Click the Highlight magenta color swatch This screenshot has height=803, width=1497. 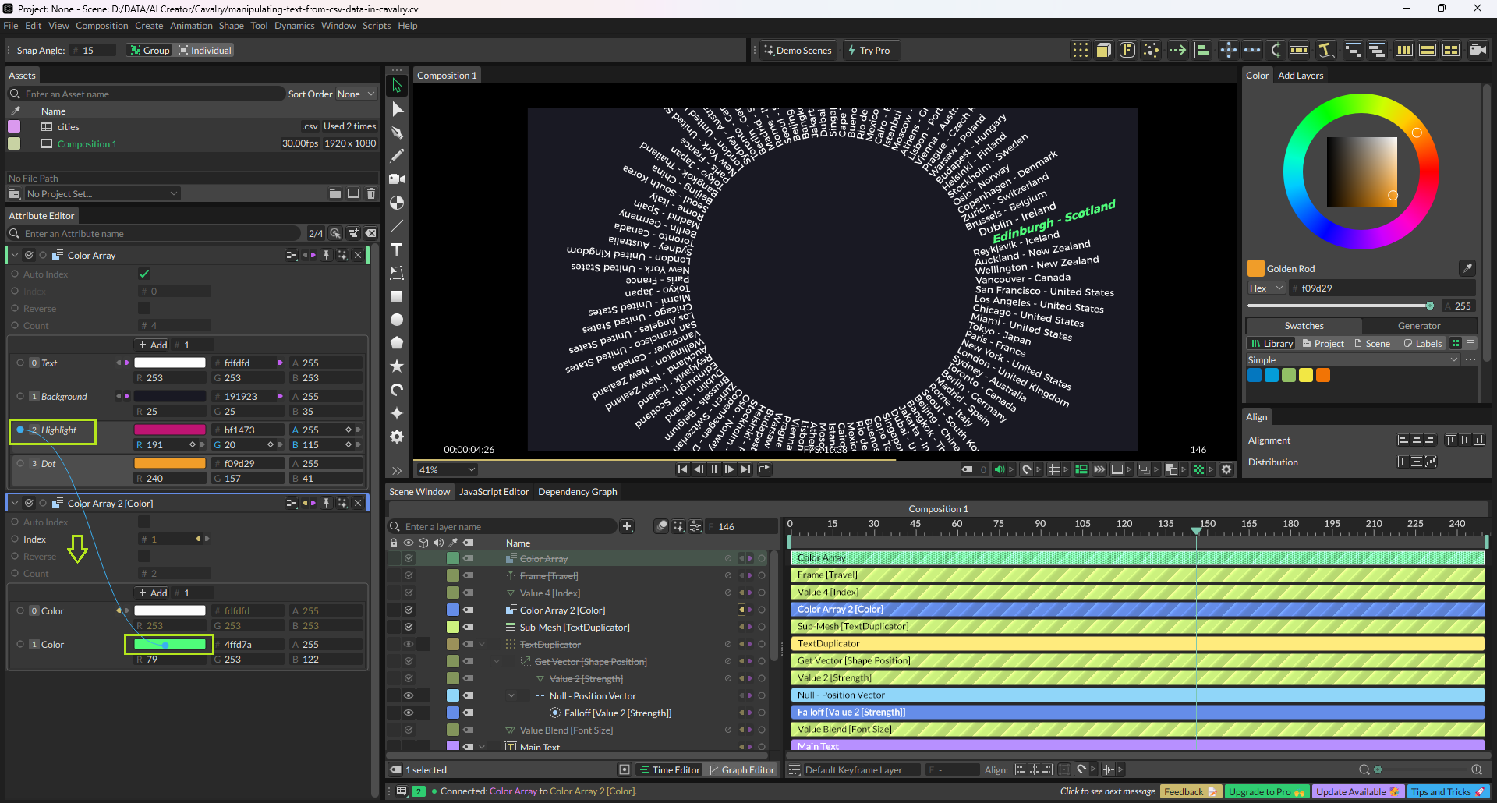170,430
